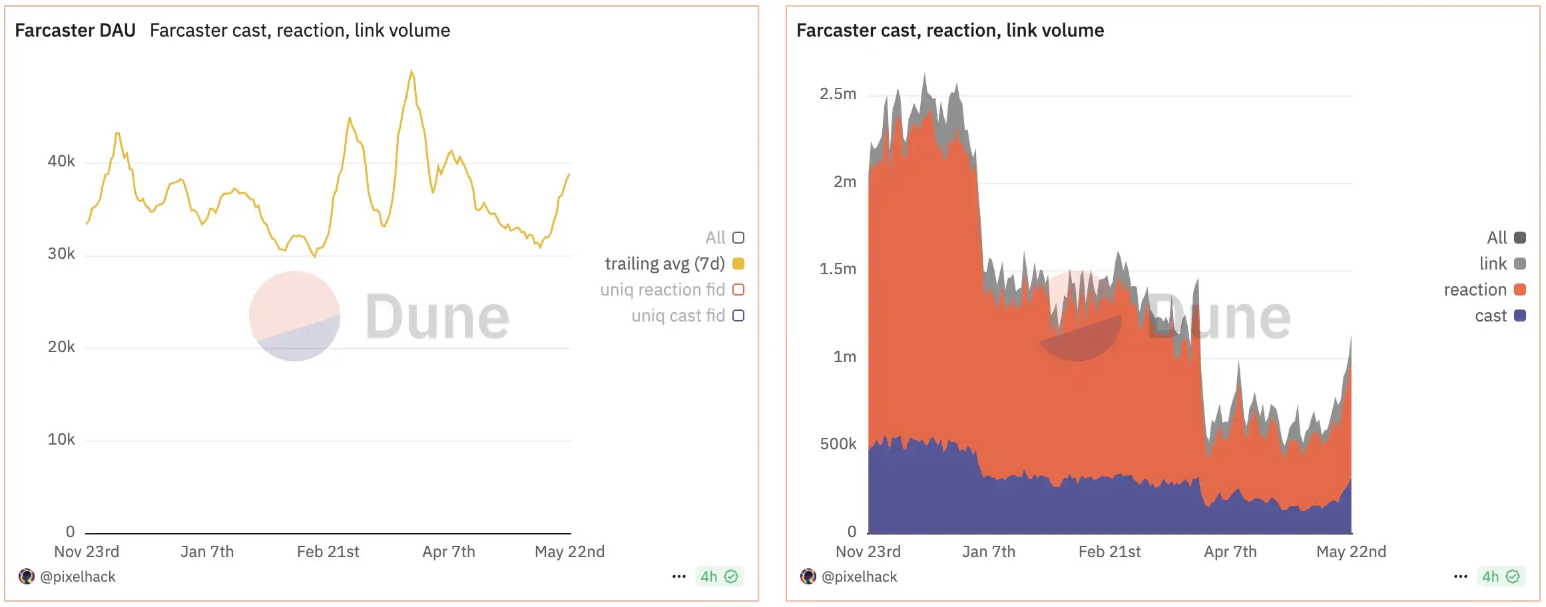Viewport: 1546px width, 607px height.
Task: Click the right chart title heading
Action: point(950,31)
